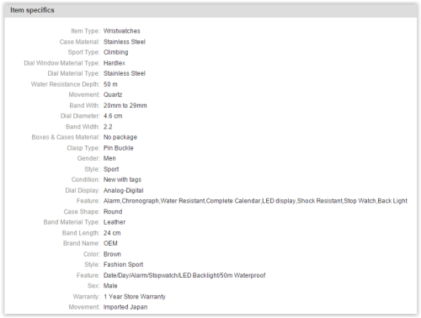Select the 'Hardlex' dial window value
This screenshot has width=421, height=318.
tap(115, 63)
